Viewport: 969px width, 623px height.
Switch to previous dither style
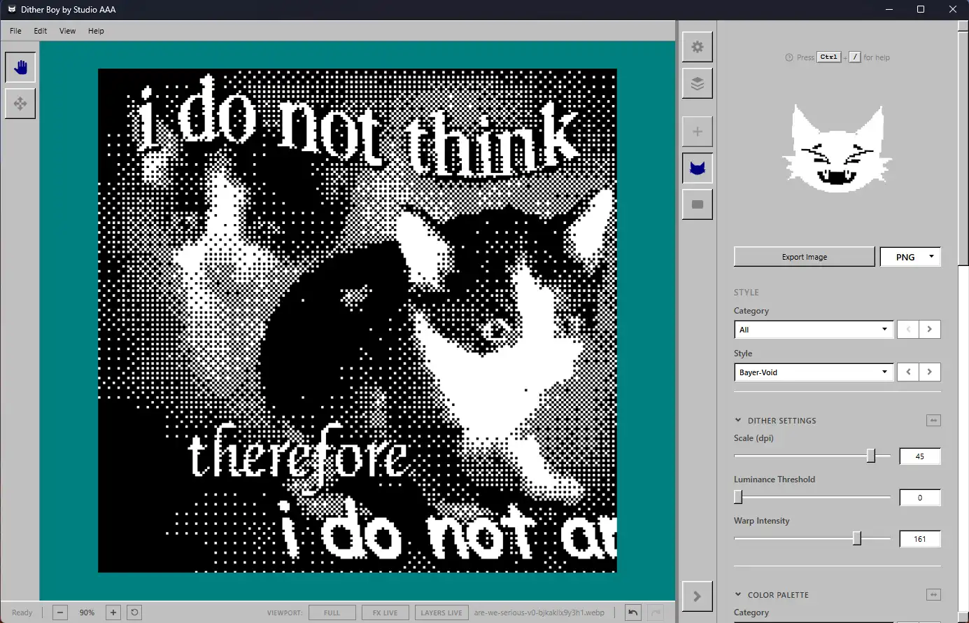click(x=908, y=372)
